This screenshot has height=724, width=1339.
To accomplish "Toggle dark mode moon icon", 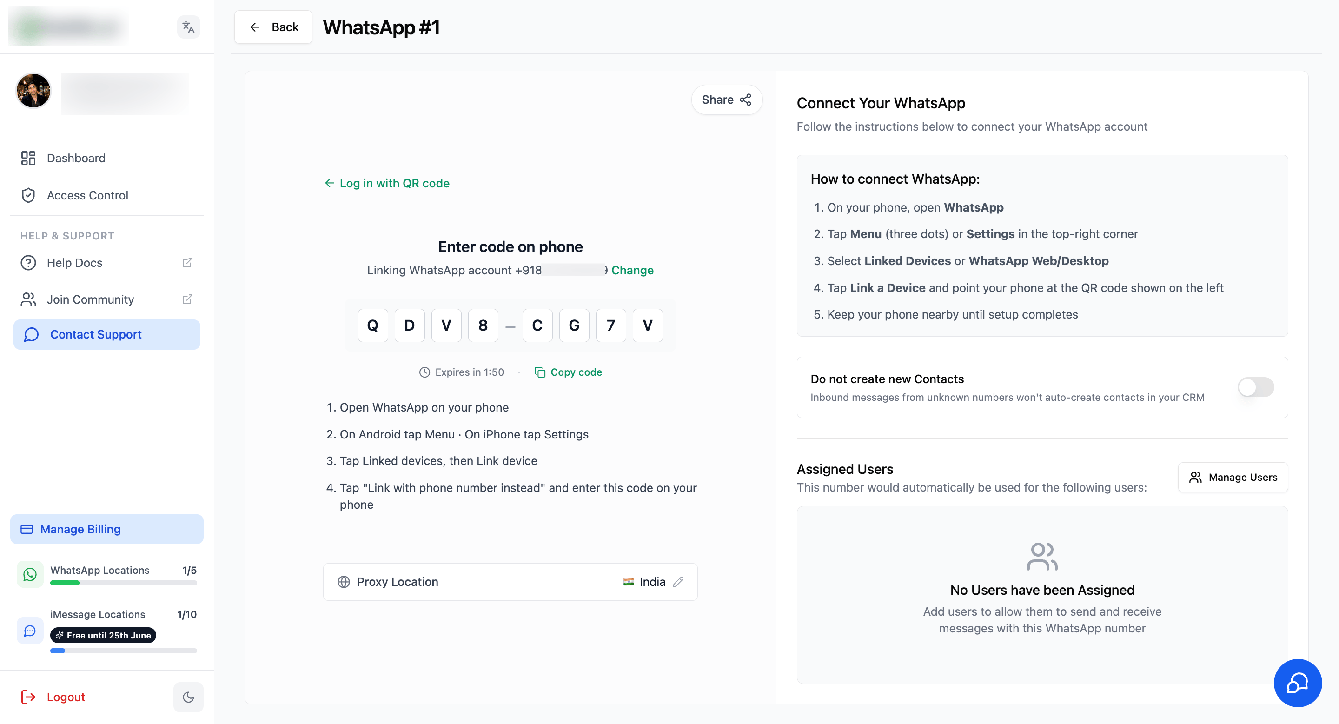I will 188,697.
